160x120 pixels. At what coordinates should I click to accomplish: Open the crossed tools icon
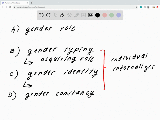coord(69,15)
